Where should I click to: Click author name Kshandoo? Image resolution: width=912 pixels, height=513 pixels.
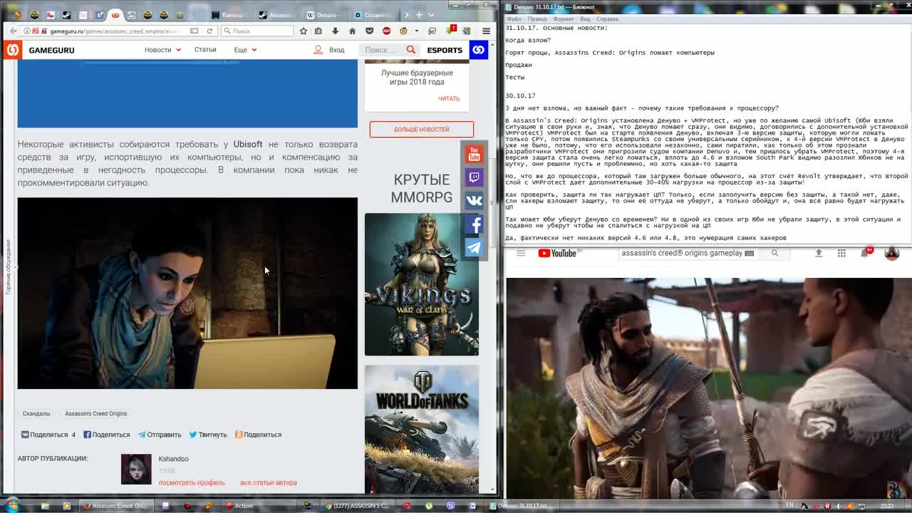(173, 459)
